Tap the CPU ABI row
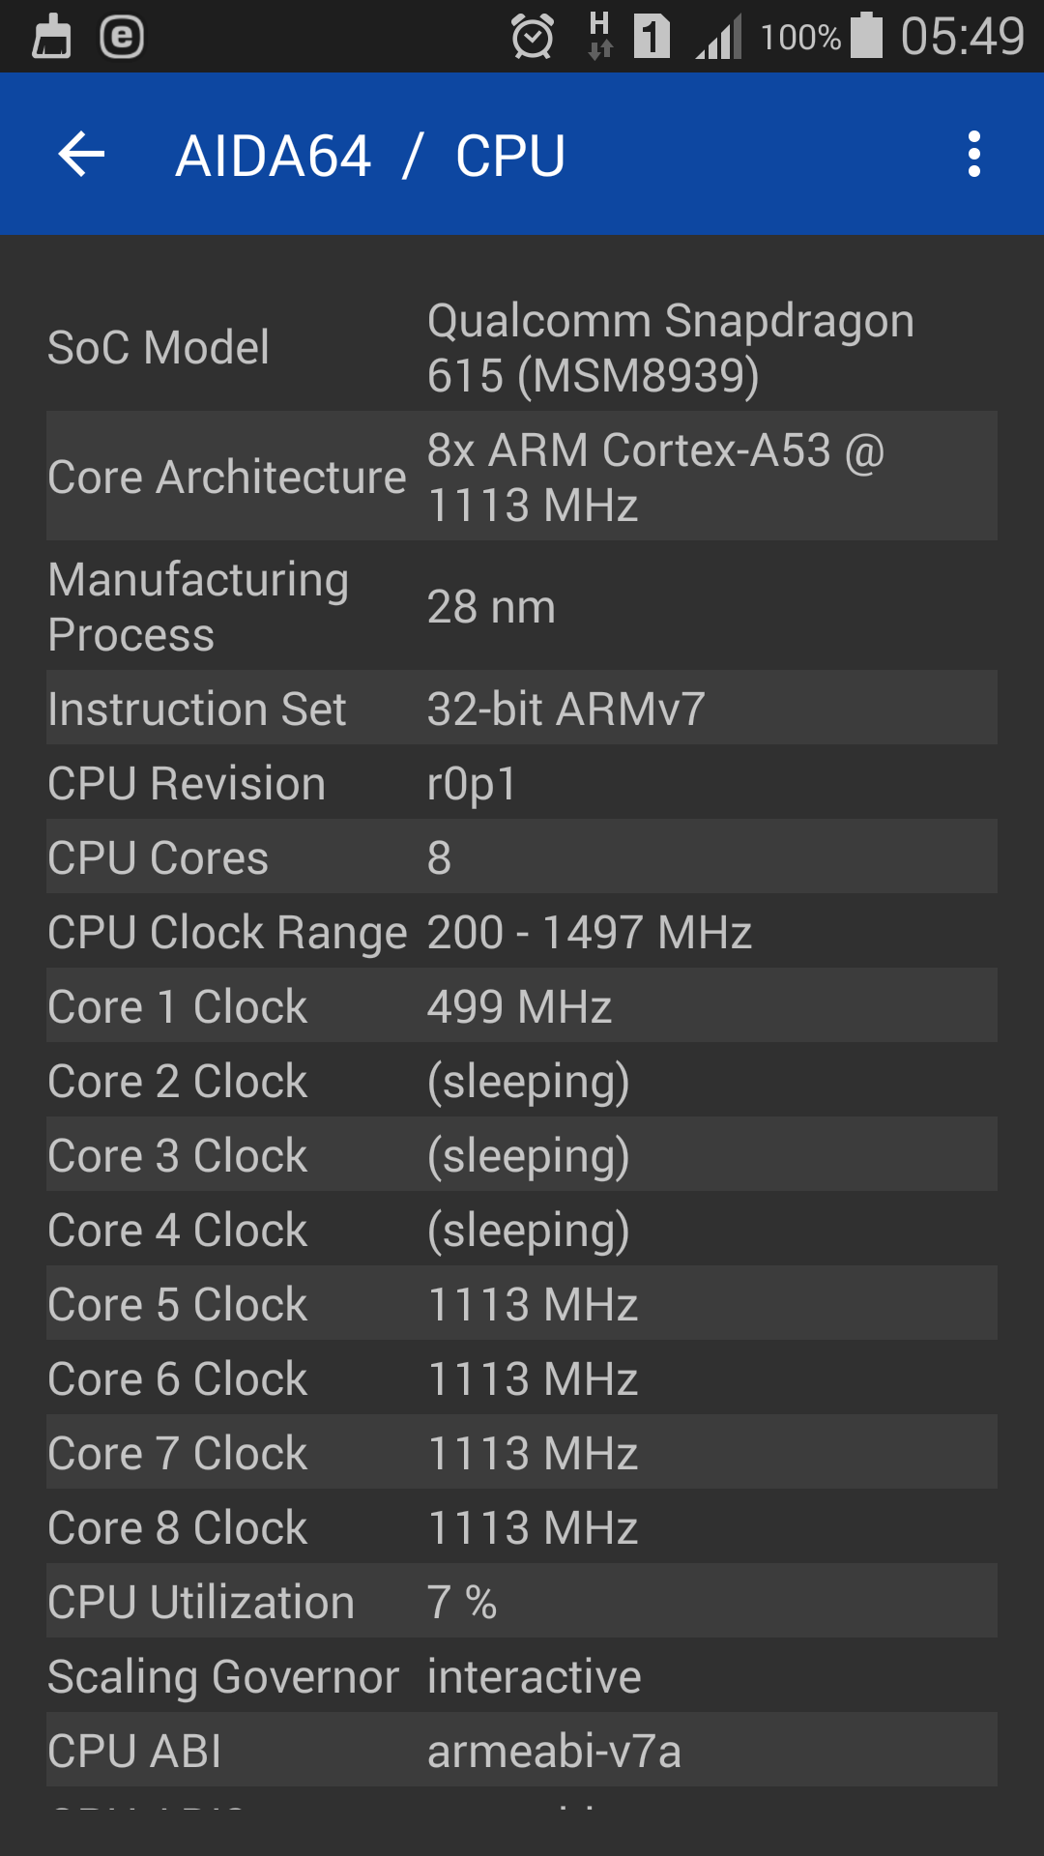 click(522, 1751)
